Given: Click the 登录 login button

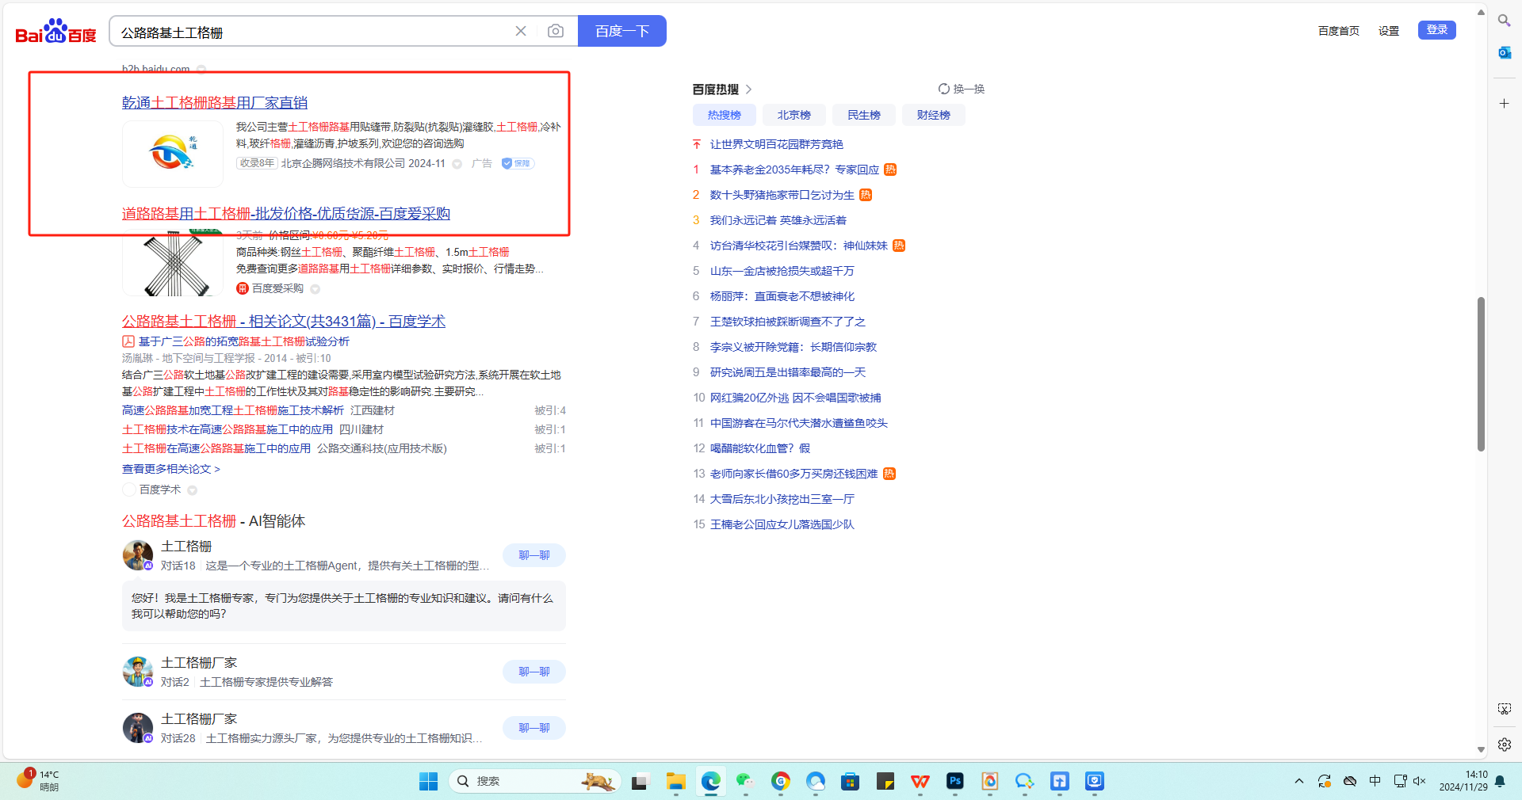Looking at the screenshot, I should [1436, 30].
